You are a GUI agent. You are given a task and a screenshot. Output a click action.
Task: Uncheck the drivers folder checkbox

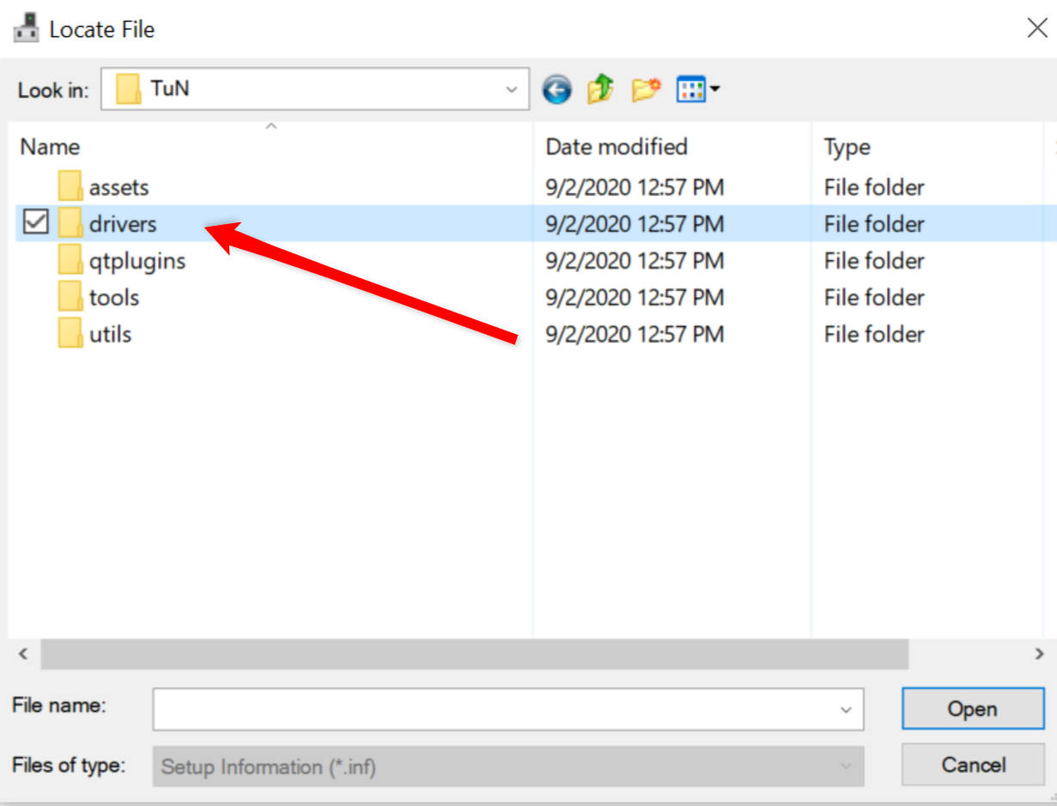[x=35, y=223]
